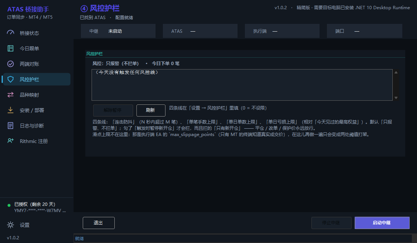
Task: Click the 执行端 status tile
Action: coord(282,31)
